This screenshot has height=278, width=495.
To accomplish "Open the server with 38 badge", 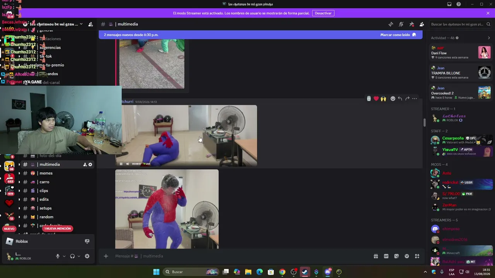I will [9, 166].
